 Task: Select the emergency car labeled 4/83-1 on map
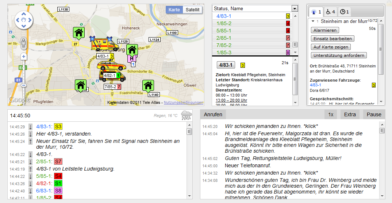click(111, 66)
